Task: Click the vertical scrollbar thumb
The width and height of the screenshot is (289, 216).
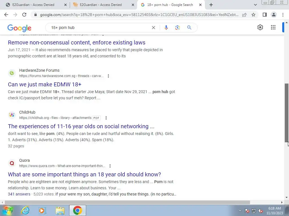Action: point(286,112)
